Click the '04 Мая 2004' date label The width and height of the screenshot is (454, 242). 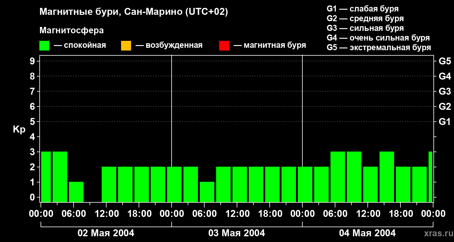coord(367,233)
